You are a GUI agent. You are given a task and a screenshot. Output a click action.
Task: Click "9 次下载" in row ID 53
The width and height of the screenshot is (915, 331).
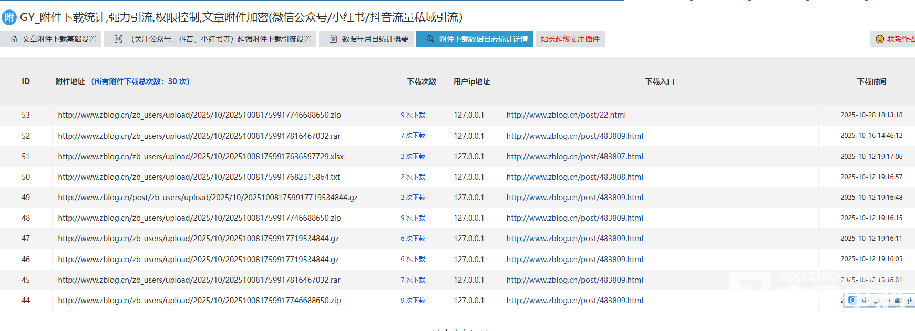point(413,115)
